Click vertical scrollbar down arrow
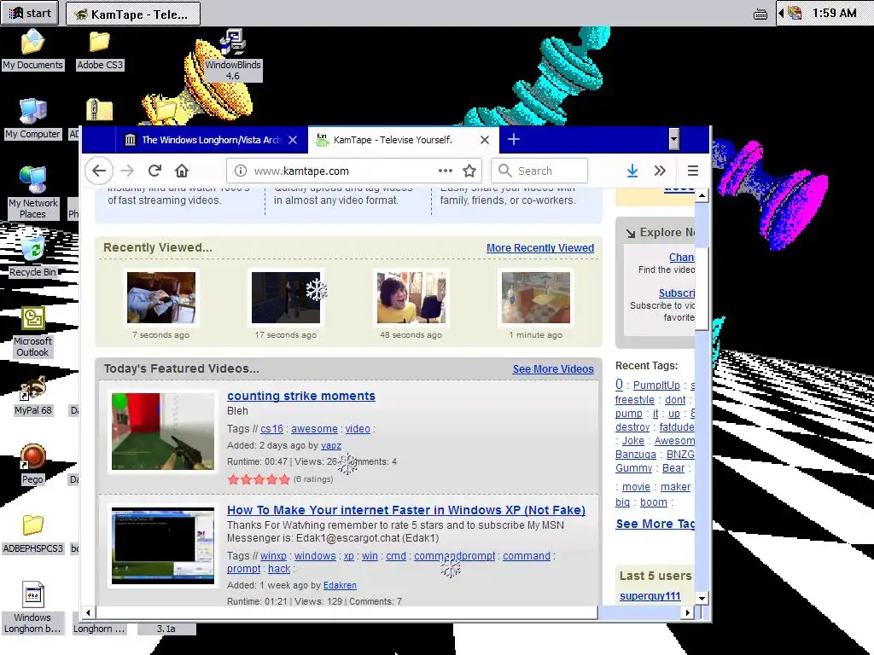 [702, 598]
